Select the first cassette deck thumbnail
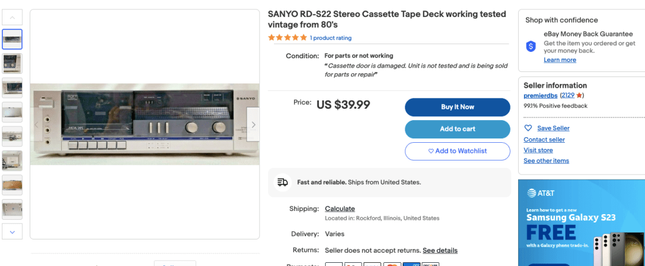 pos(13,39)
